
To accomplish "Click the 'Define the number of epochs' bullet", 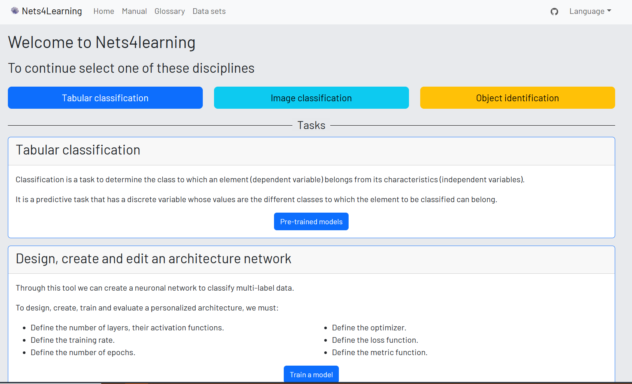I will click(83, 352).
